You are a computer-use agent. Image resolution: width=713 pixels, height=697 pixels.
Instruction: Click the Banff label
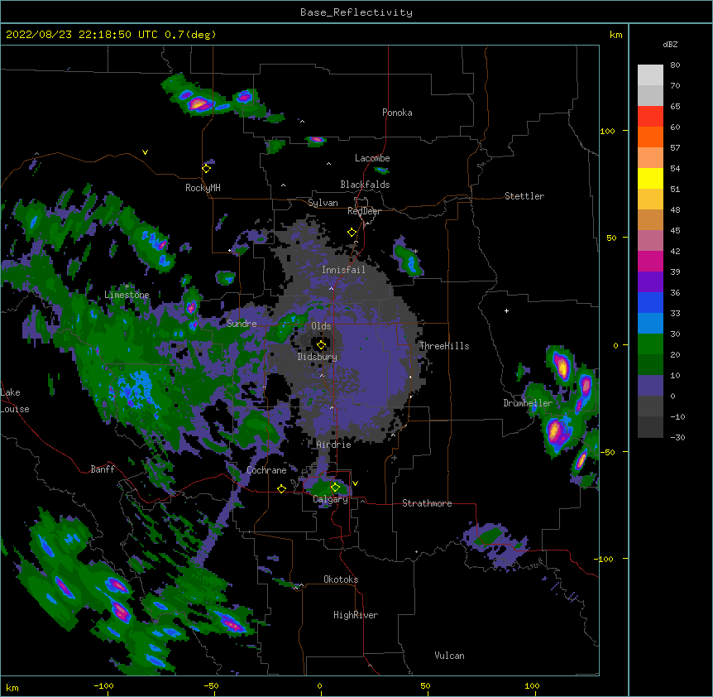103,469
